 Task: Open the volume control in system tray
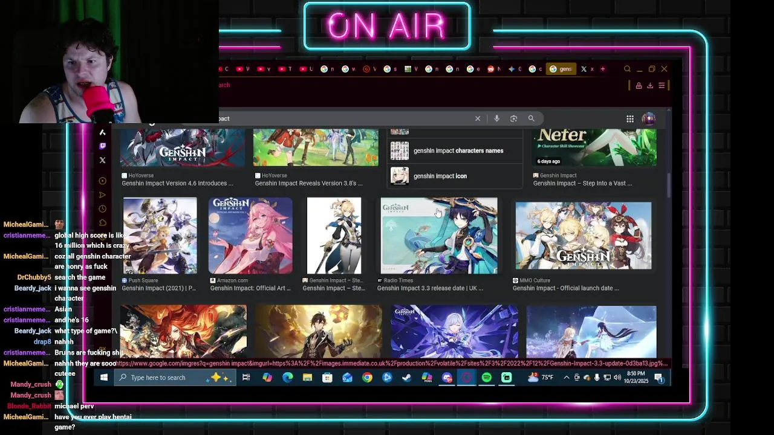[617, 378]
